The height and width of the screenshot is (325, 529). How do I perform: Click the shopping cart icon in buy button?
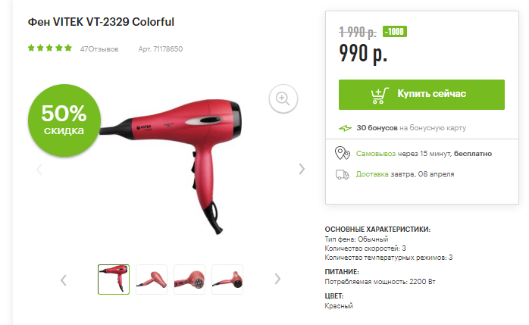tap(380, 95)
